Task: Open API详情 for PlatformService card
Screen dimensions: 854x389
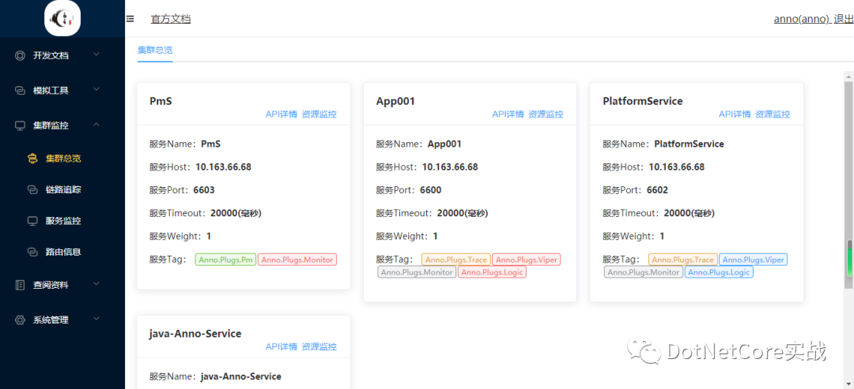Action: pyautogui.click(x=735, y=114)
